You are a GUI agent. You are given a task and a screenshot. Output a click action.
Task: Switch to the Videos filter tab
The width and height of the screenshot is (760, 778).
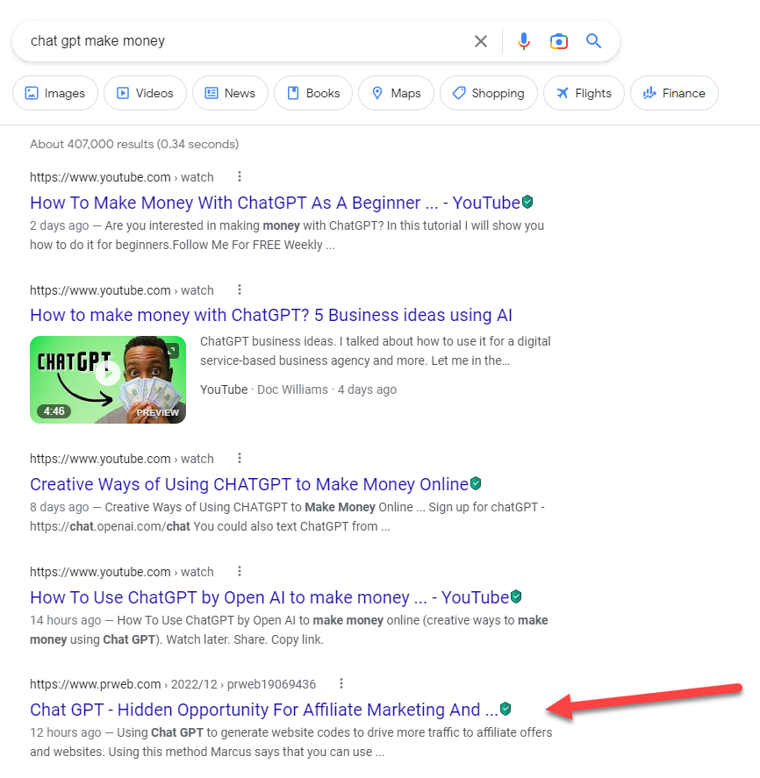coord(145,93)
